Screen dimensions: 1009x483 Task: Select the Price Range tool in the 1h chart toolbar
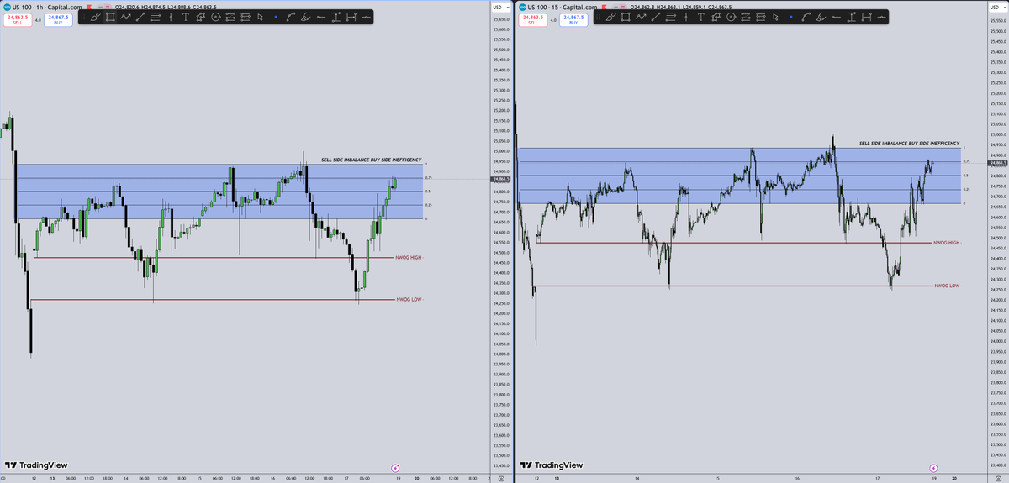click(x=335, y=17)
